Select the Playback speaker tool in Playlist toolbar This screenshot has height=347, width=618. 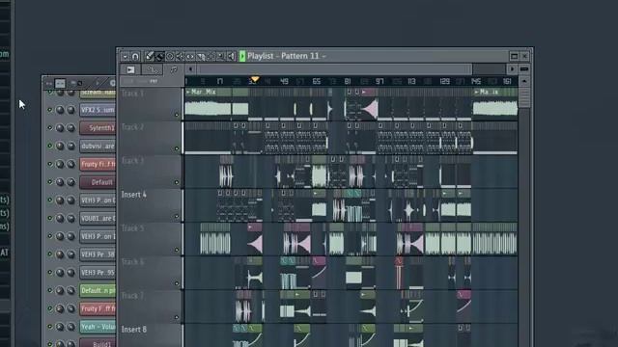tap(232, 57)
